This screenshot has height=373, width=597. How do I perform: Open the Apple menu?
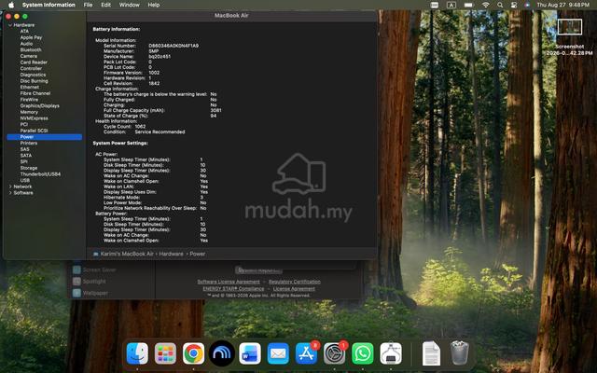[x=11, y=5]
